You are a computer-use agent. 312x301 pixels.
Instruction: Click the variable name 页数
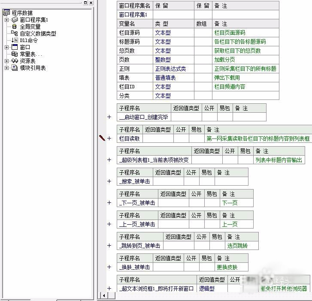tap(124, 60)
